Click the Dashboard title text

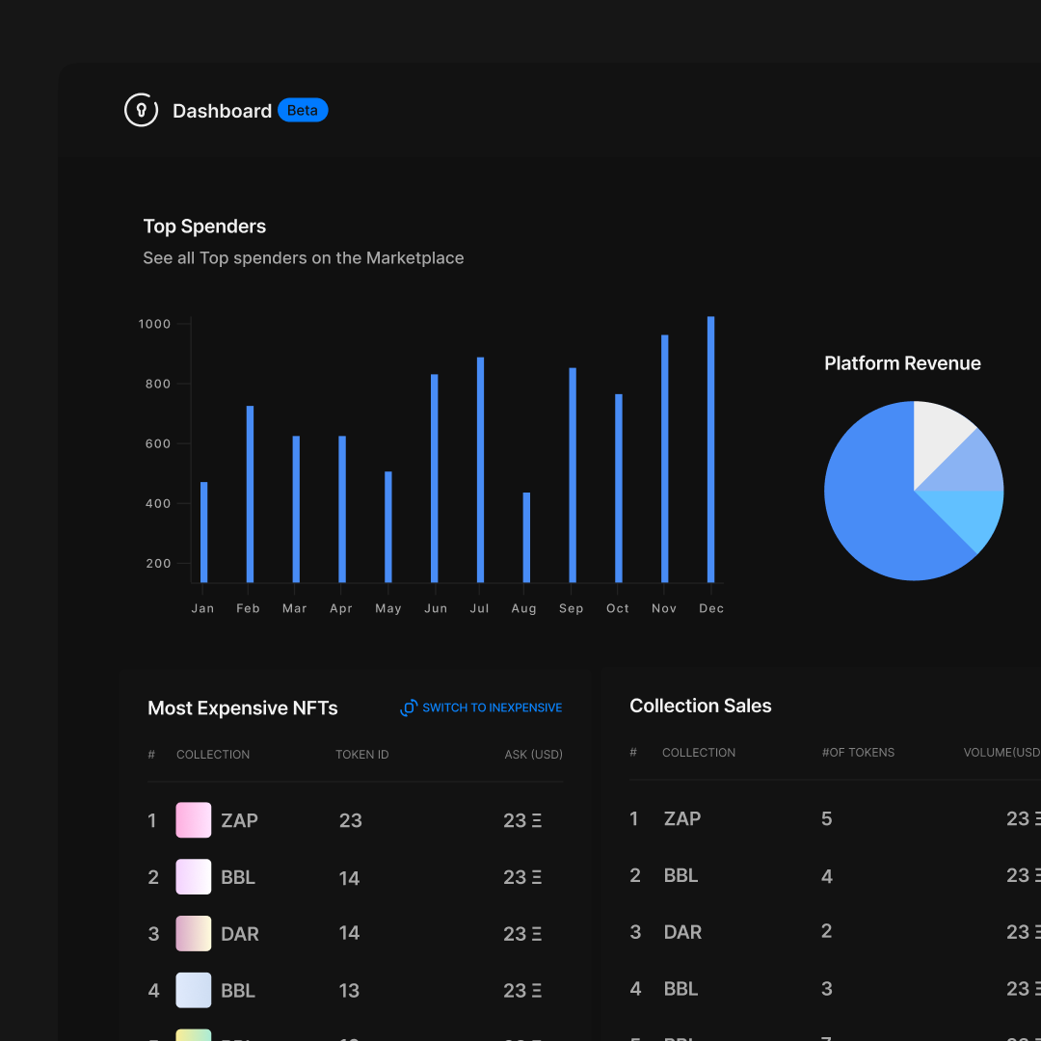click(222, 111)
